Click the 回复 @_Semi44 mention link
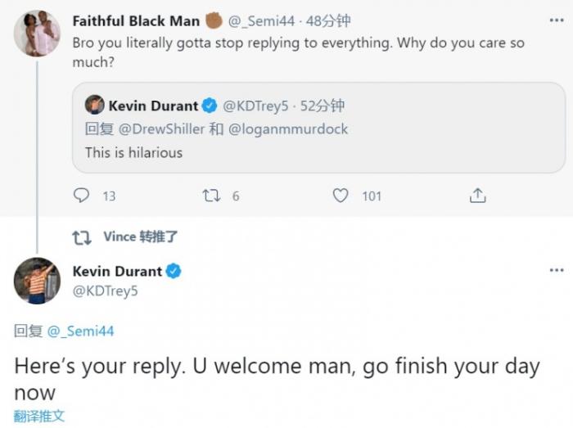 (81, 331)
